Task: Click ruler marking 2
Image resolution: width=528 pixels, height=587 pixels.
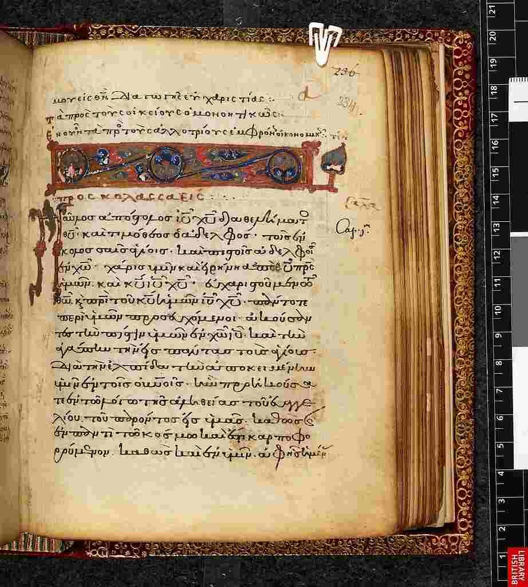Action: coord(502,528)
